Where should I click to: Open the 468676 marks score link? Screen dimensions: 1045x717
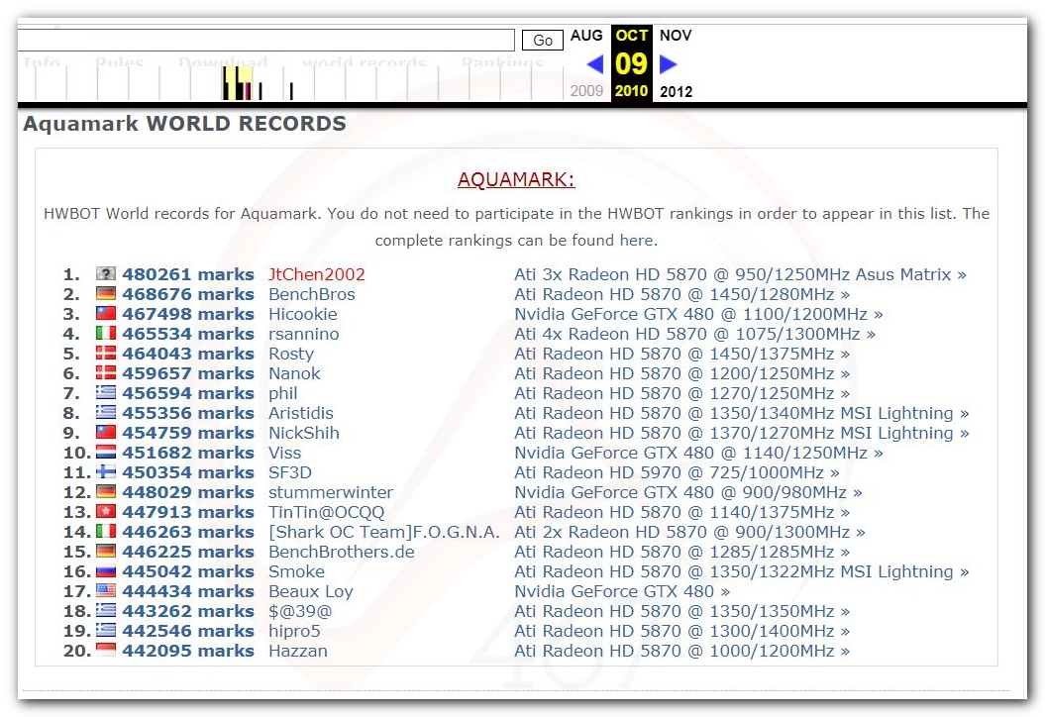[x=188, y=294]
